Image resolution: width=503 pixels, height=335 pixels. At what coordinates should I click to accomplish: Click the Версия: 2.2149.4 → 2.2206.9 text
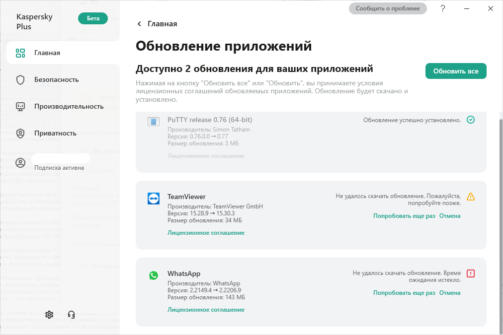[204, 290]
